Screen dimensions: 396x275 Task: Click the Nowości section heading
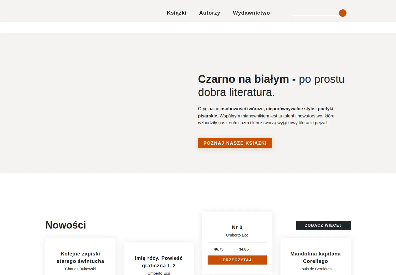click(66, 225)
